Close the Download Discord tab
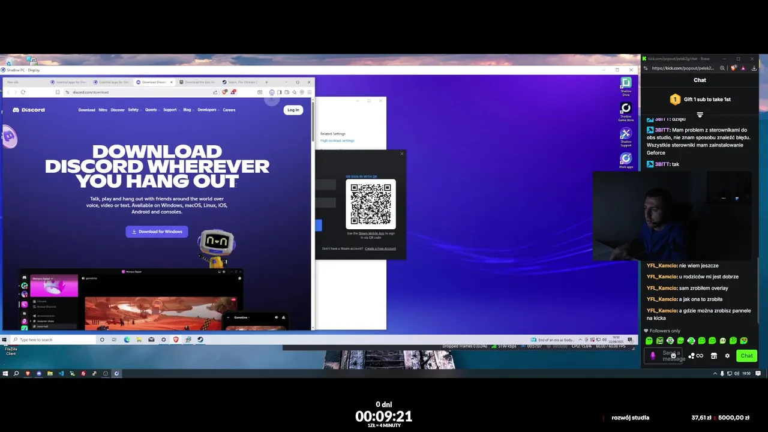The width and height of the screenshot is (768, 432). 172,82
